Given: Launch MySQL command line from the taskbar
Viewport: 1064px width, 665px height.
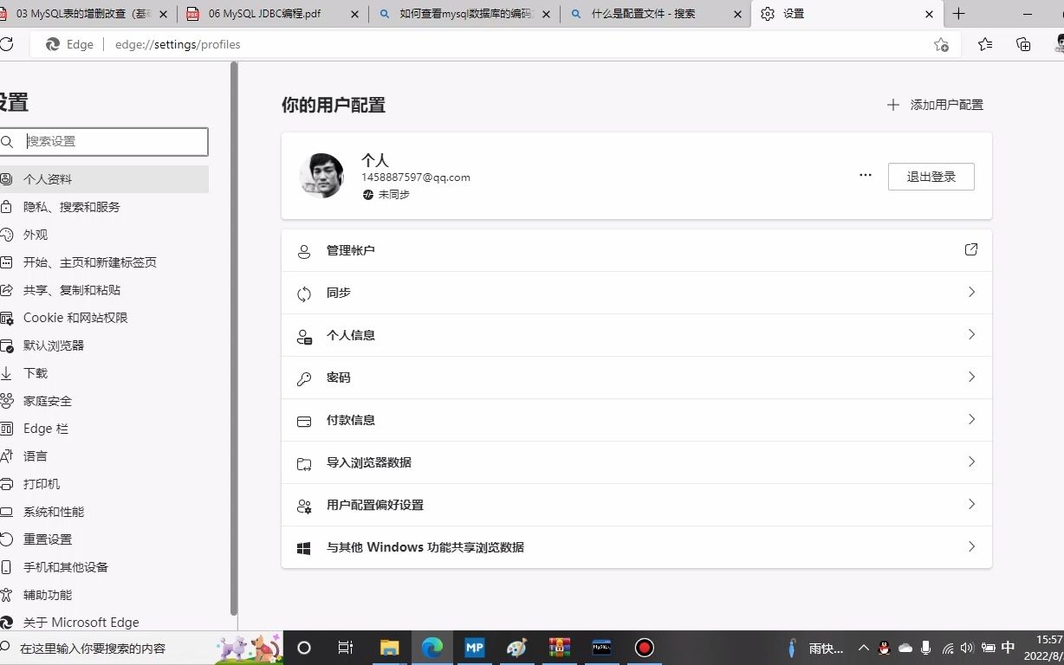Looking at the screenshot, I should (601, 647).
